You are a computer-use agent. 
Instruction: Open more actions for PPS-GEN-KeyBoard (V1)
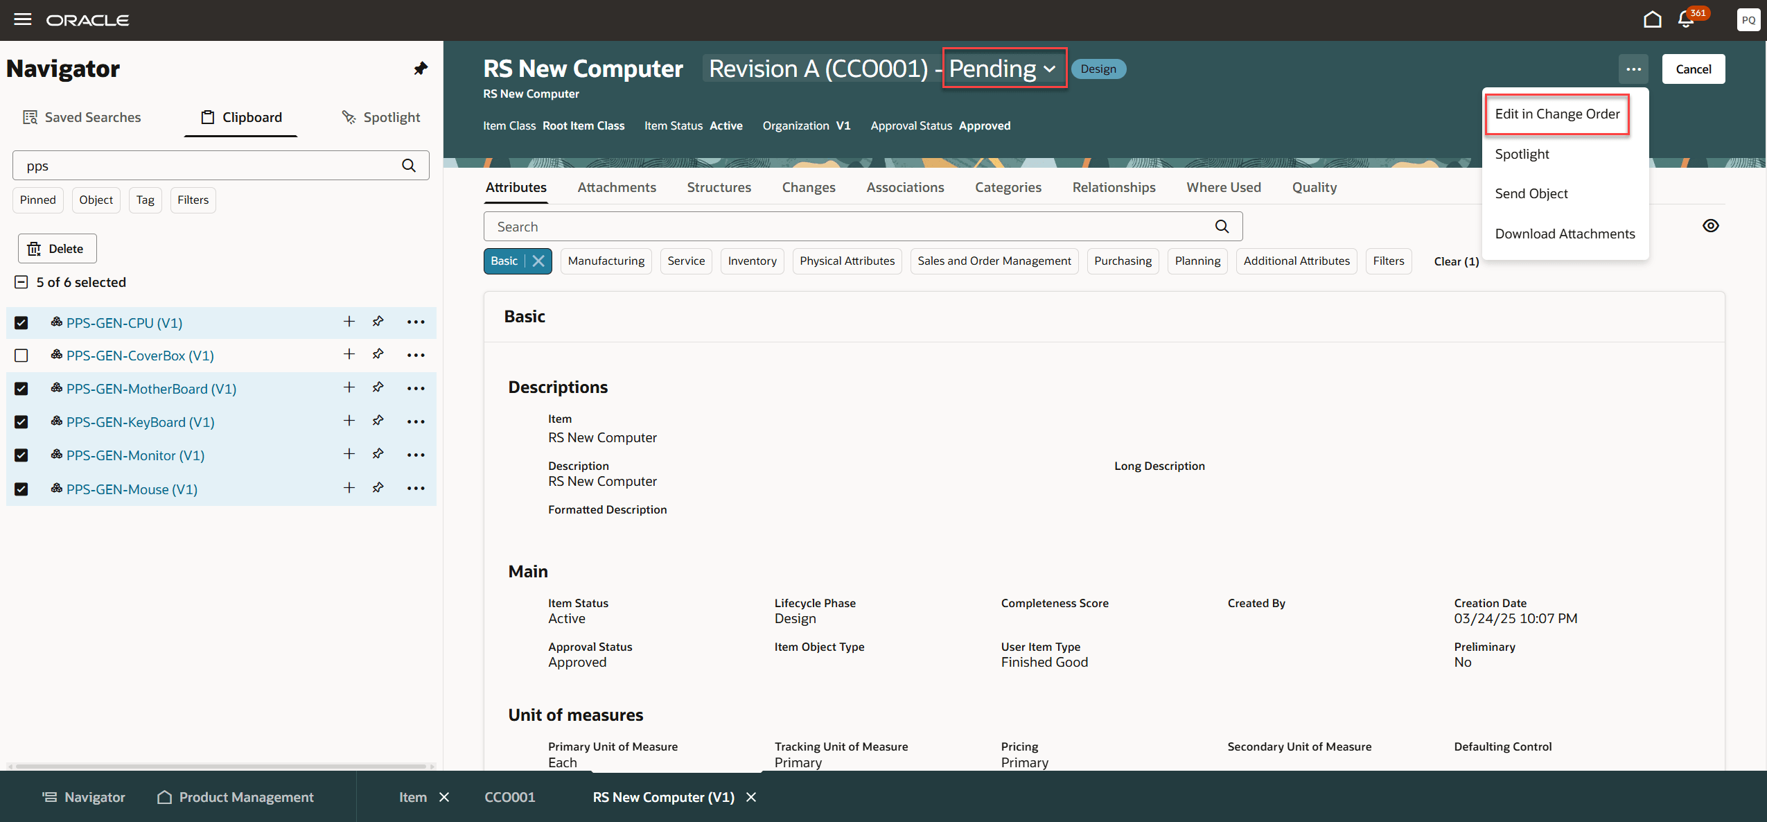416,421
